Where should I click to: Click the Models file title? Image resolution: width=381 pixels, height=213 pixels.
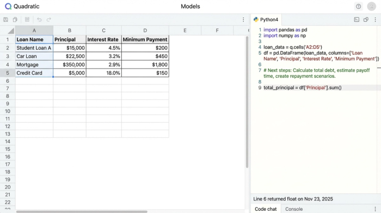coord(190,7)
